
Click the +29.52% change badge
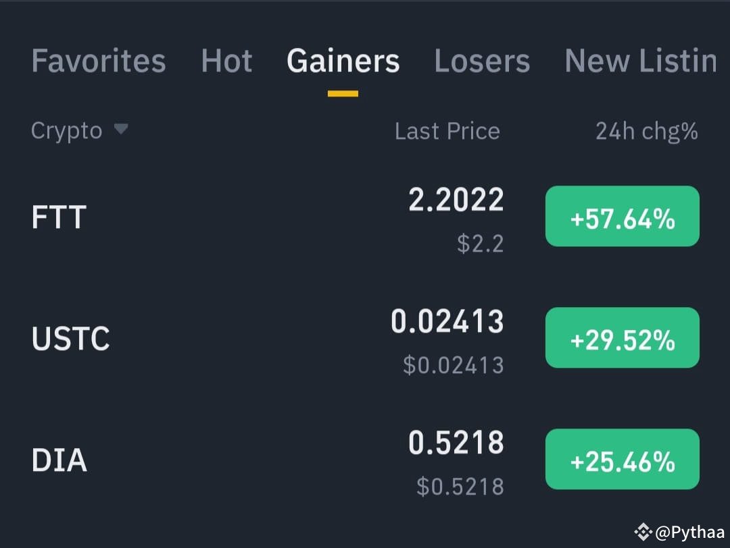623,338
